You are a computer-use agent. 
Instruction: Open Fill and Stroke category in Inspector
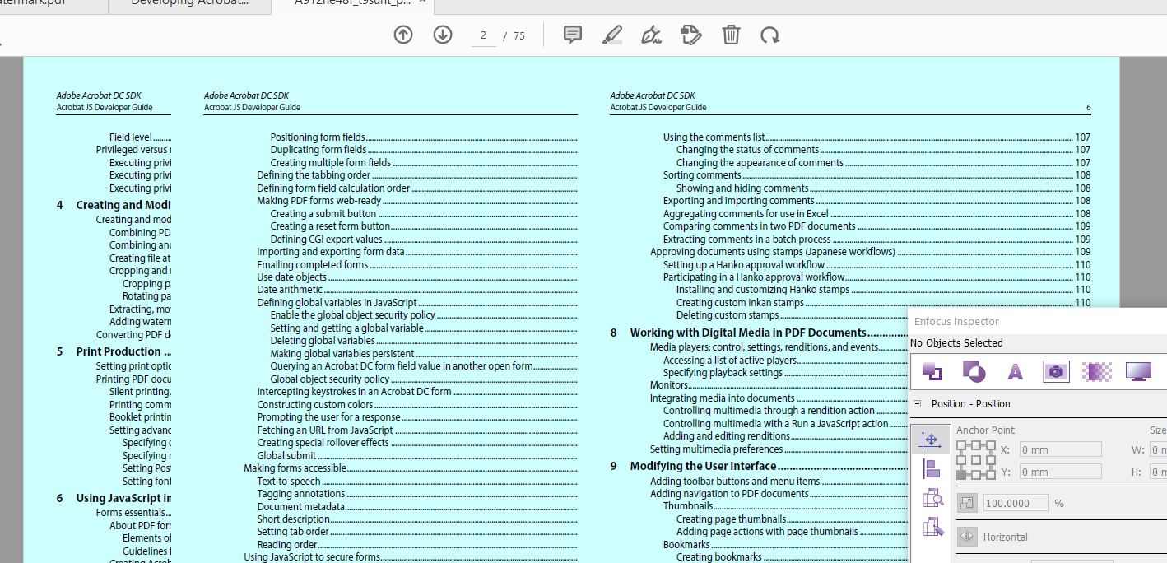(x=932, y=372)
